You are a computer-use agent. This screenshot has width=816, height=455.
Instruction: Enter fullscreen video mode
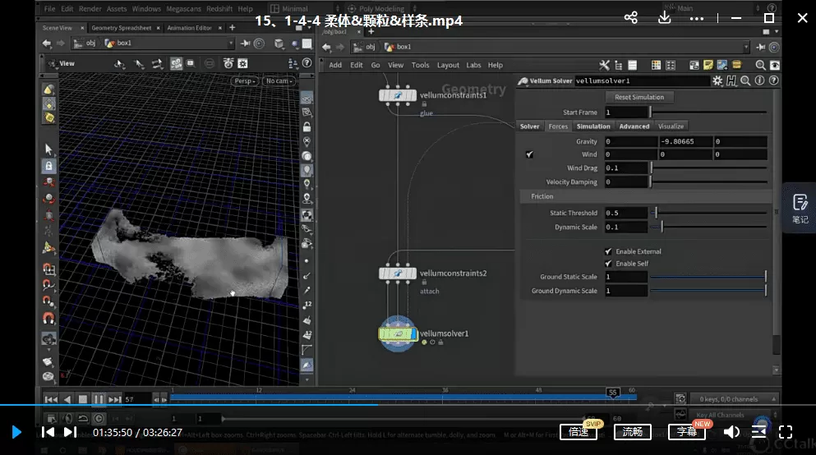[786, 432]
